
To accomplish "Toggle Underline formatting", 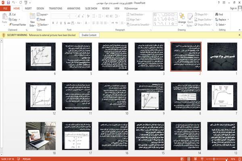I will (61, 23).
